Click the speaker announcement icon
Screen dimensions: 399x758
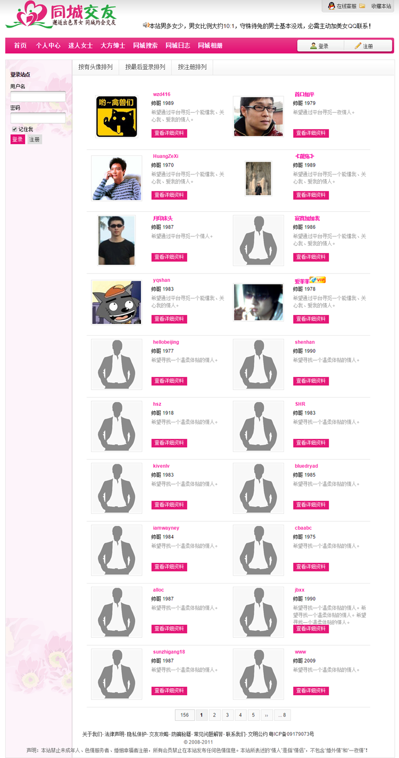[x=145, y=25]
